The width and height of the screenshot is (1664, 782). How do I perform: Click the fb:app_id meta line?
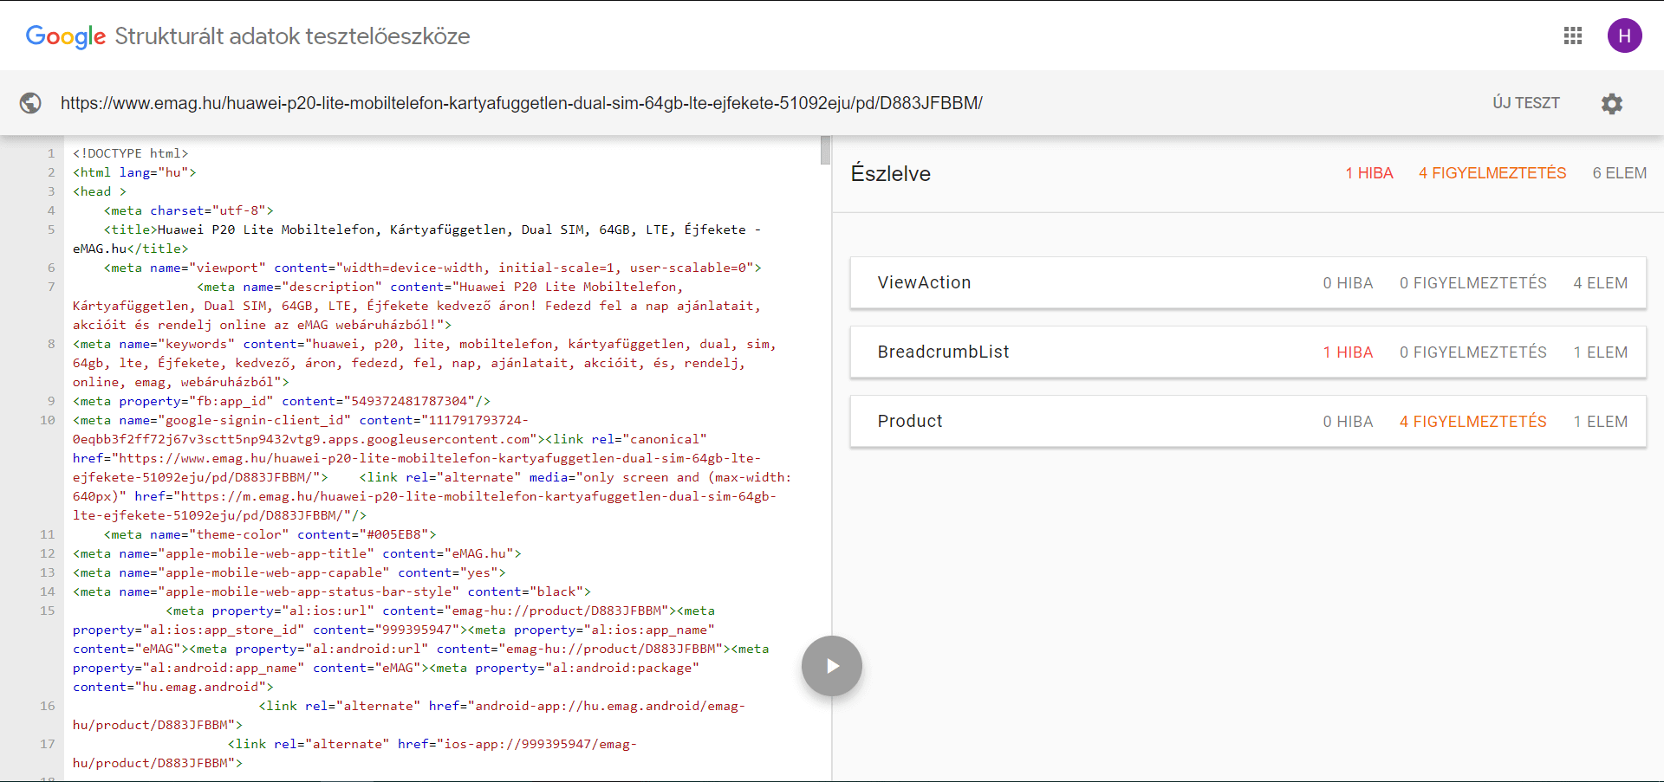[x=282, y=401]
